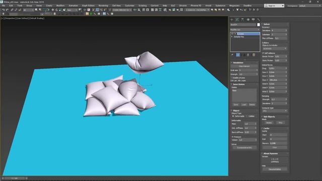This screenshot has height=181, width=322.
Task: Open the Curve Editor icon
Action: (x=156, y=10)
